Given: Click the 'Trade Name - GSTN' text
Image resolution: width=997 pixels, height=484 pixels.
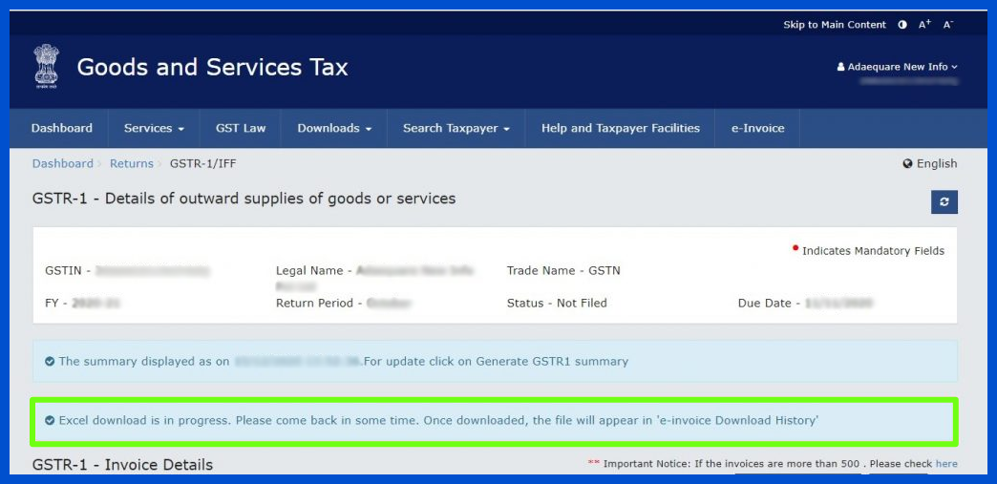Looking at the screenshot, I should click(563, 270).
